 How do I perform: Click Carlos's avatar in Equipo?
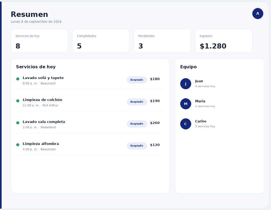pos(186,124)
